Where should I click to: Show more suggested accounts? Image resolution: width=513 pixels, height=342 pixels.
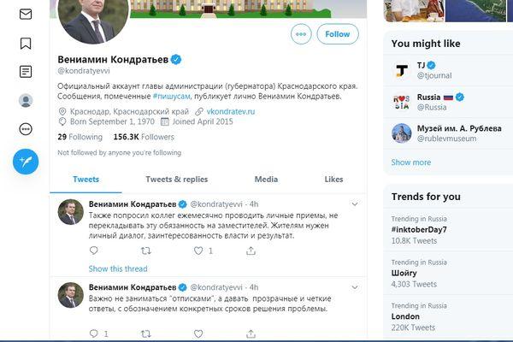pyautogui.click(x=411, y=162)
